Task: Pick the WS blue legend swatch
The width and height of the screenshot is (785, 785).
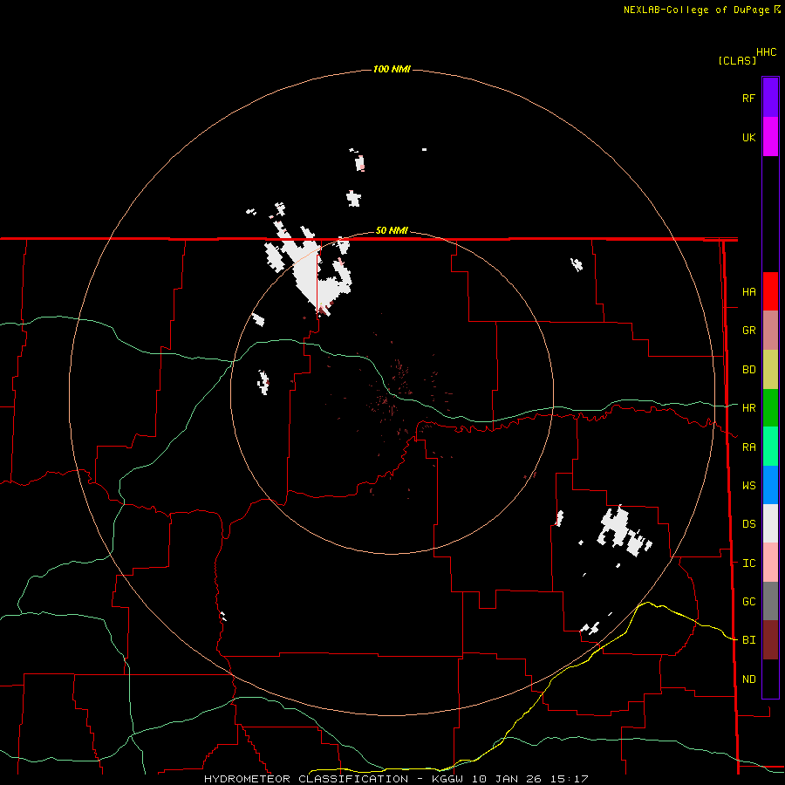Action: [x=770, y=485]
